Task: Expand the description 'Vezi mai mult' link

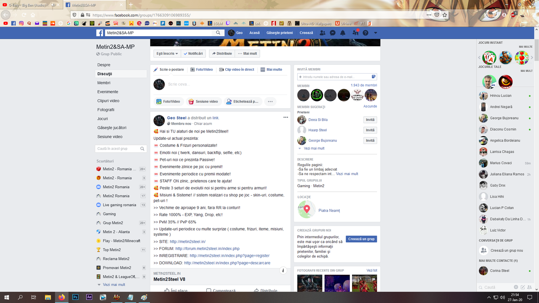Action: click(347, 174)
